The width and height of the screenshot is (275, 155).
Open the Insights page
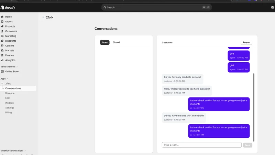pos(9,103)
